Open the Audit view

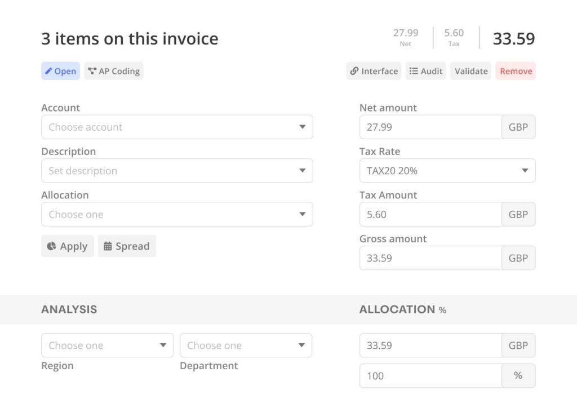(425, 71)
